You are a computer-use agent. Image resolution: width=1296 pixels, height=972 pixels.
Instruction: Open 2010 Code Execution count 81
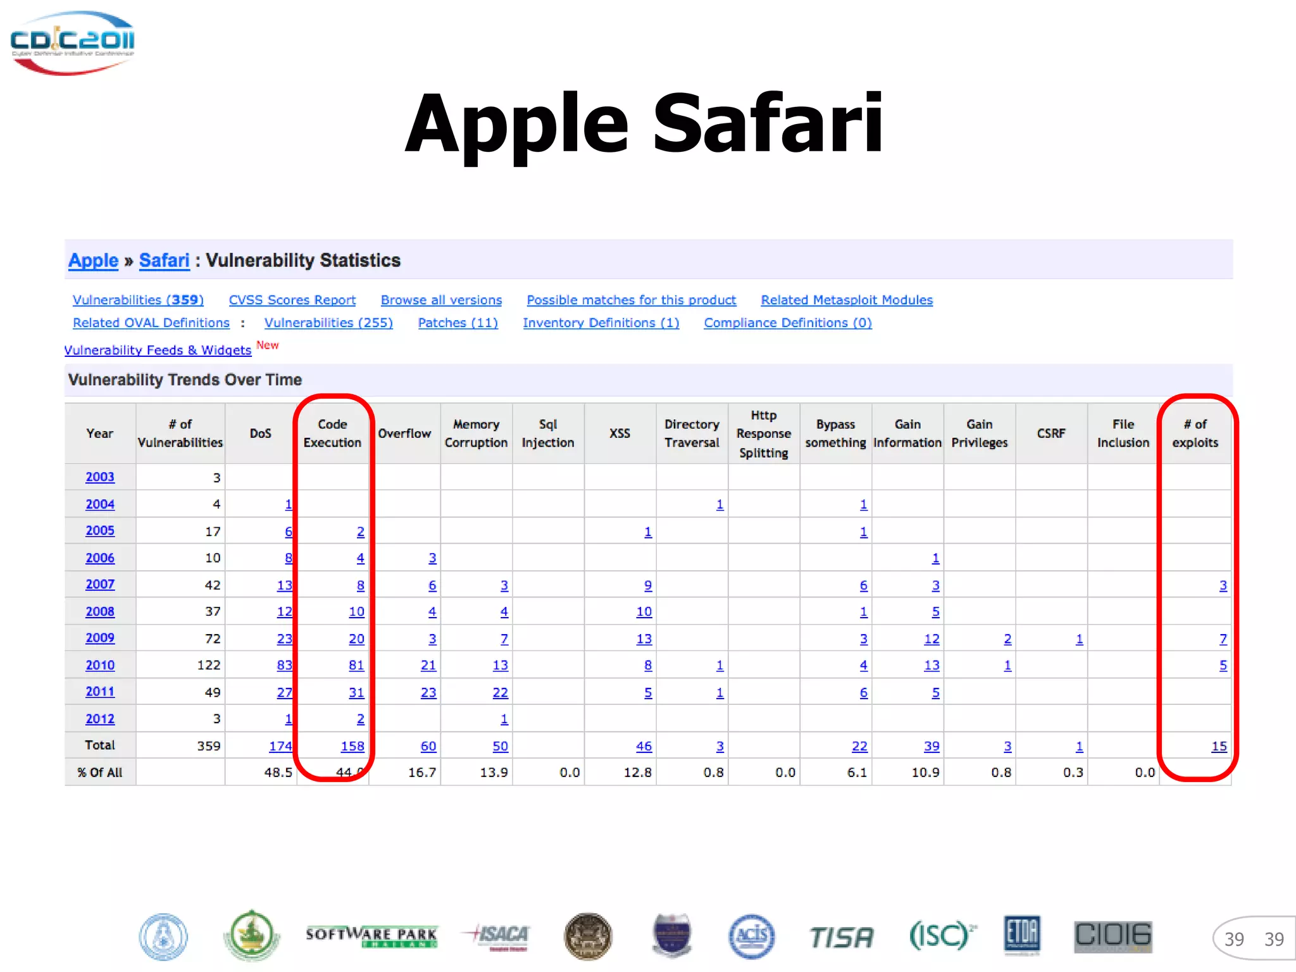[x=357, y=666]
